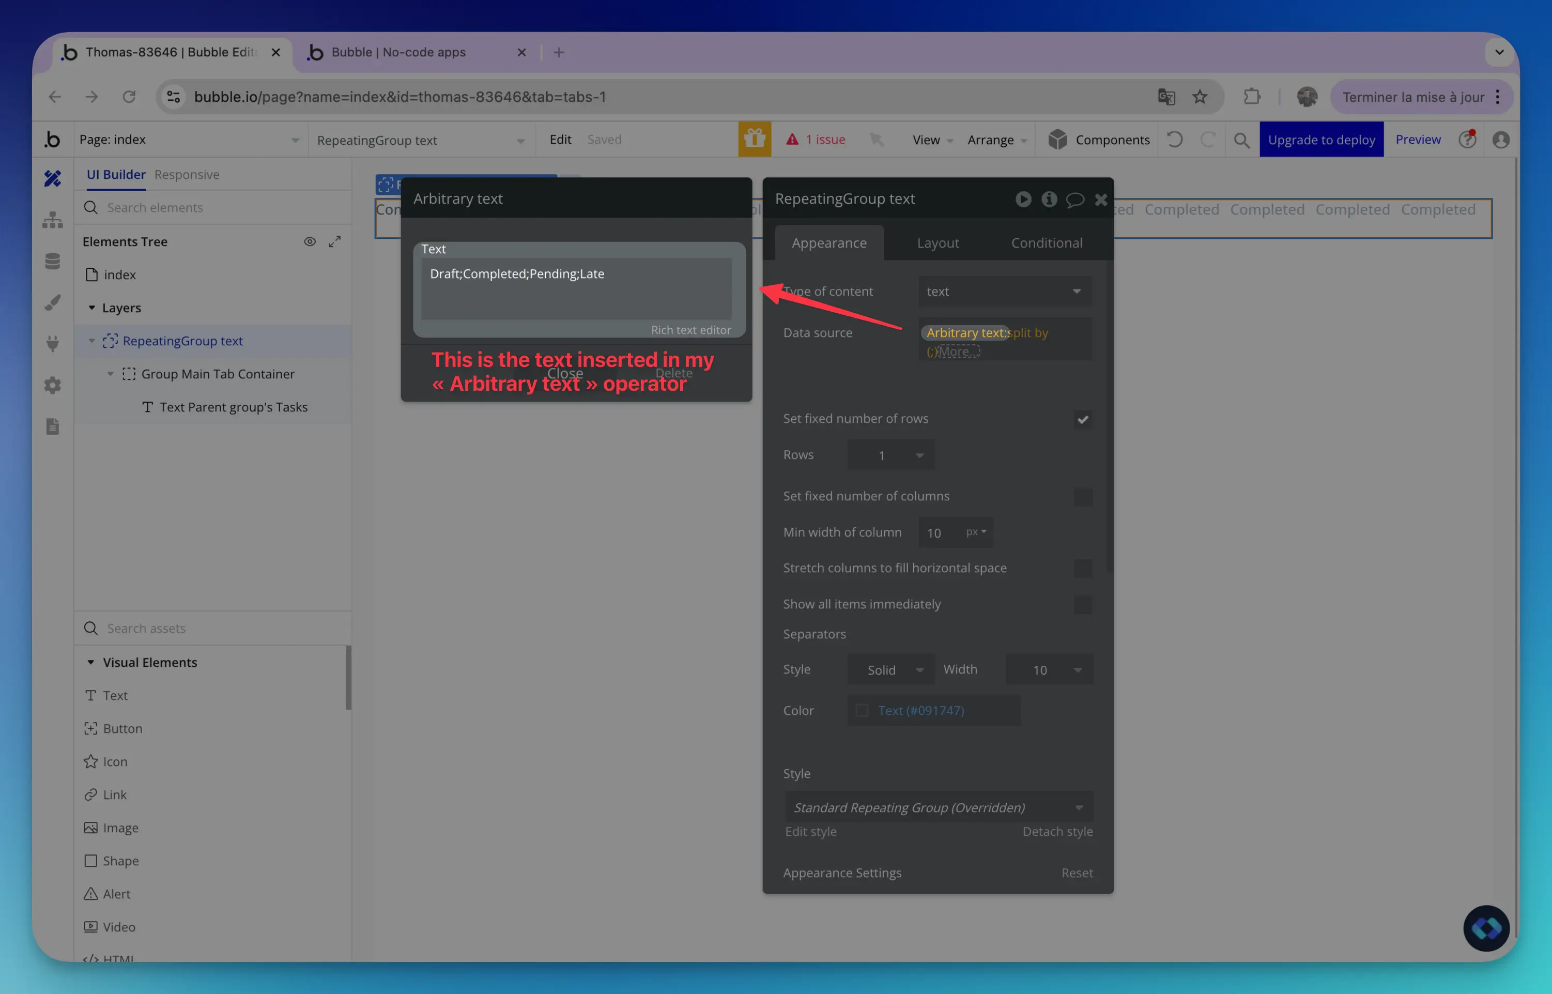Open the Edit menu
Viewport: 1552px width, 994px height.
(x=560, y=140)
